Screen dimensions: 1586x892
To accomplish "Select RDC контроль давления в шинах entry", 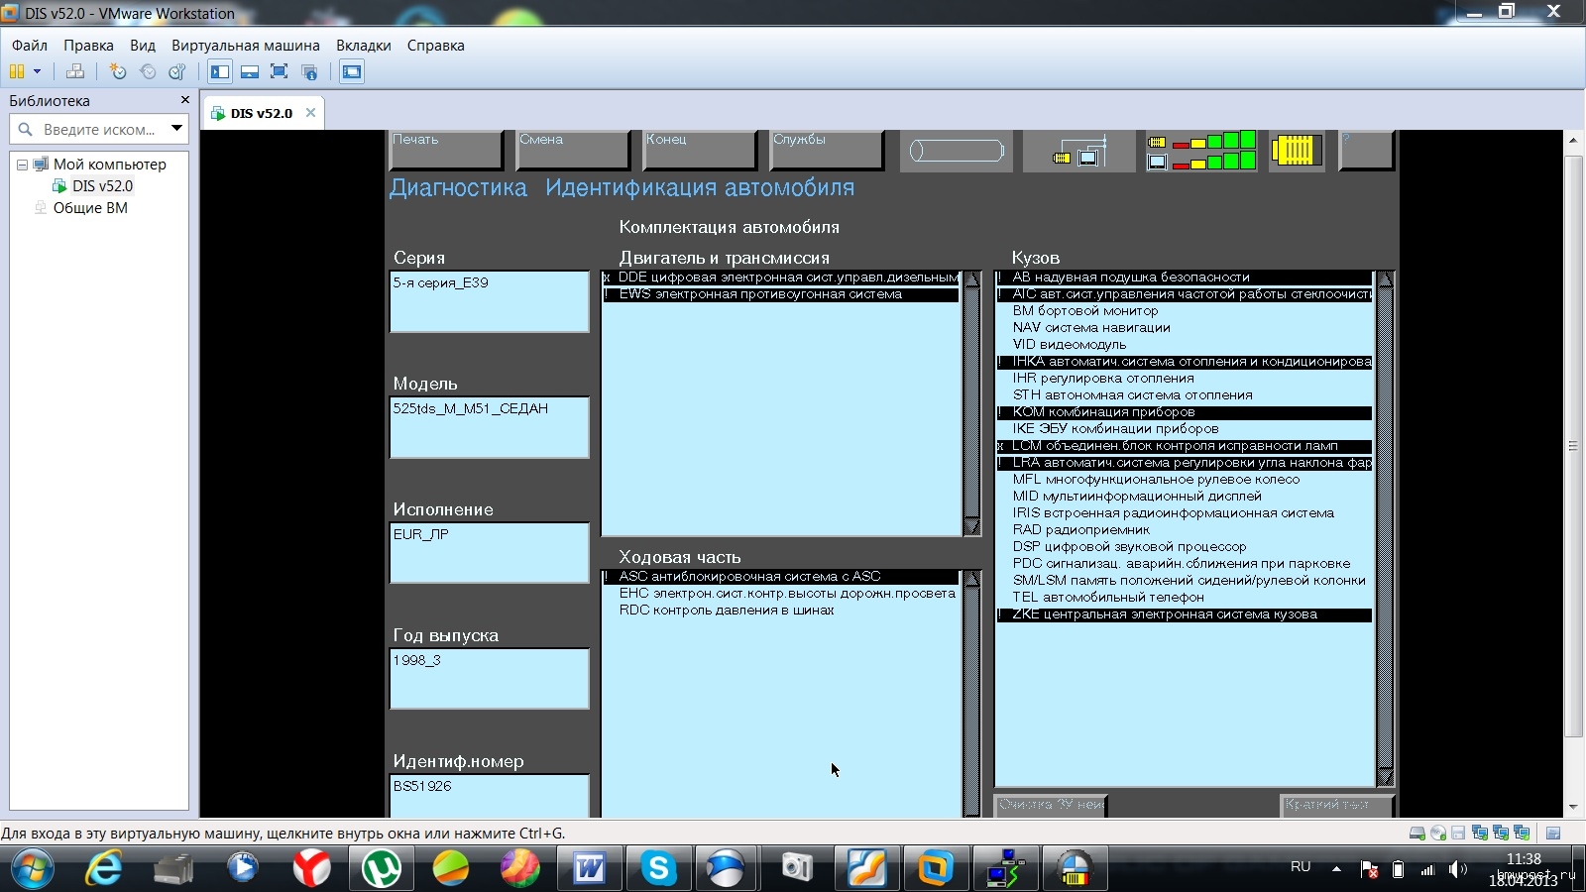I will click(726, 611).
